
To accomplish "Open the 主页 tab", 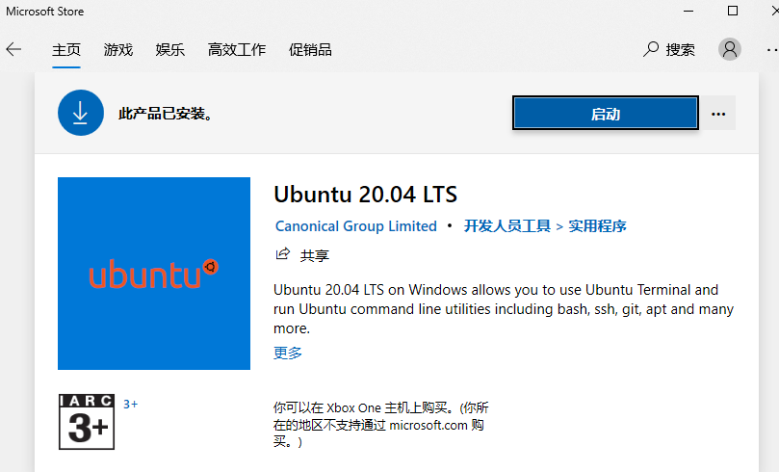I will 66,50.
